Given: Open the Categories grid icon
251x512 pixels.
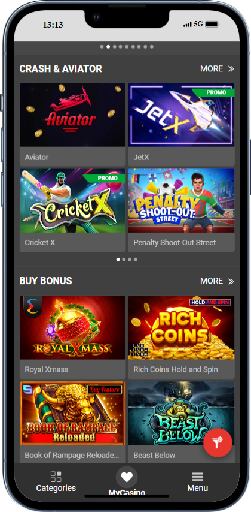Looking at the screenshot, I should pyautogui.click(x=56, y=477).
